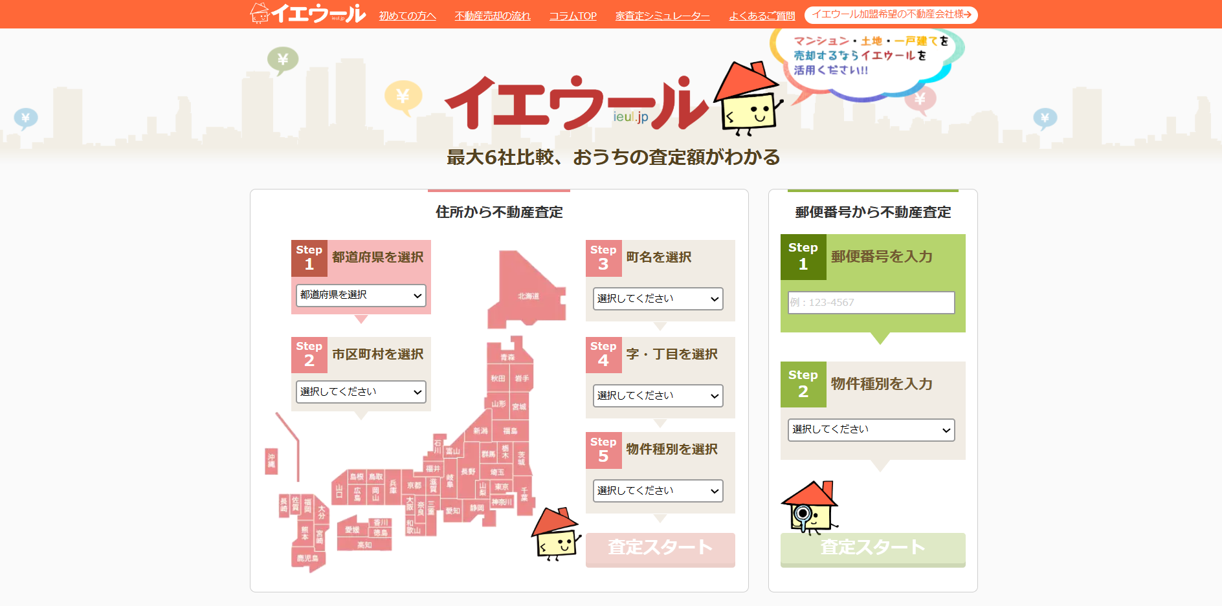Click the magnifying-glass house mascot
This screenshot has height=606, width=1222.
pyautogui.click(x=810, y=507)
